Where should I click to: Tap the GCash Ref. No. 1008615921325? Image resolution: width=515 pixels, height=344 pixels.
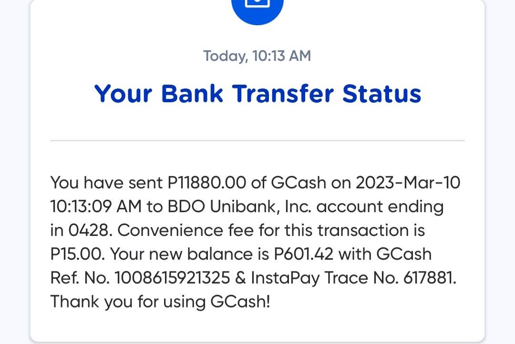[x=172, y=278]
